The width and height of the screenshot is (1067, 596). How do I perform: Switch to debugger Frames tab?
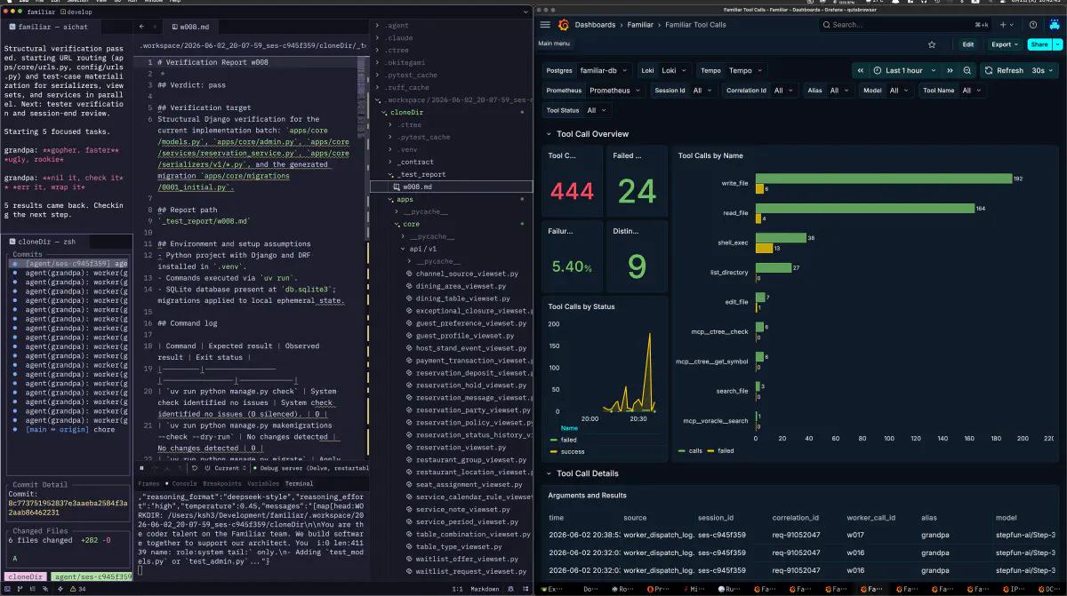point(148,484)
